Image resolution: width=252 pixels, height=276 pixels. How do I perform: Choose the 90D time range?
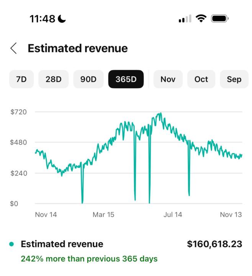click(89, 79)
